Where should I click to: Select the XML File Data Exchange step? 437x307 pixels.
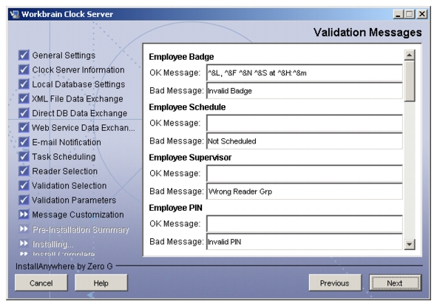[77, 98]
